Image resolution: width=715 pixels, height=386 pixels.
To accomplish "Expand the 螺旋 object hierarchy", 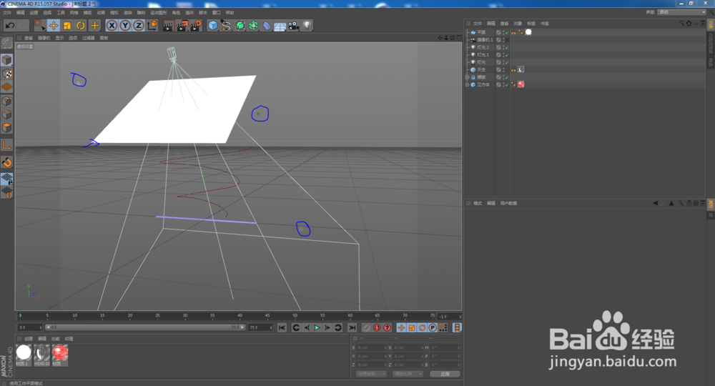I will pos(467,77).
